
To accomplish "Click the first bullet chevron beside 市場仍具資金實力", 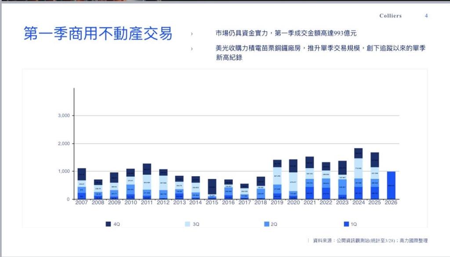I will (192, 33).
